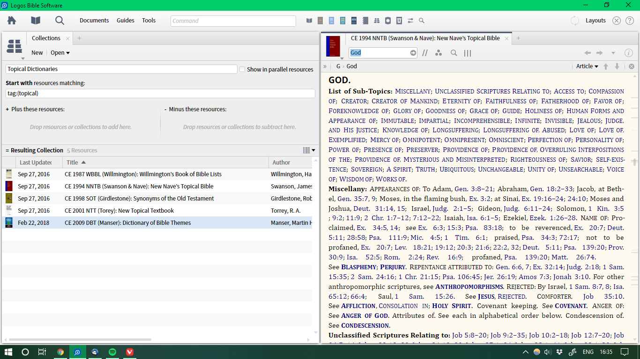Click the visual filters three-dots icon
Viewport: 640px width, 359px height.
click(x=439, y=53)
